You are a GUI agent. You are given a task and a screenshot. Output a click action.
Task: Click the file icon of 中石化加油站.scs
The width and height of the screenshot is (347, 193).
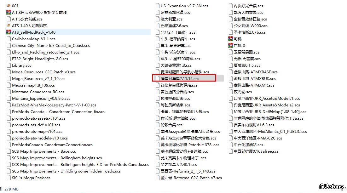231,145
